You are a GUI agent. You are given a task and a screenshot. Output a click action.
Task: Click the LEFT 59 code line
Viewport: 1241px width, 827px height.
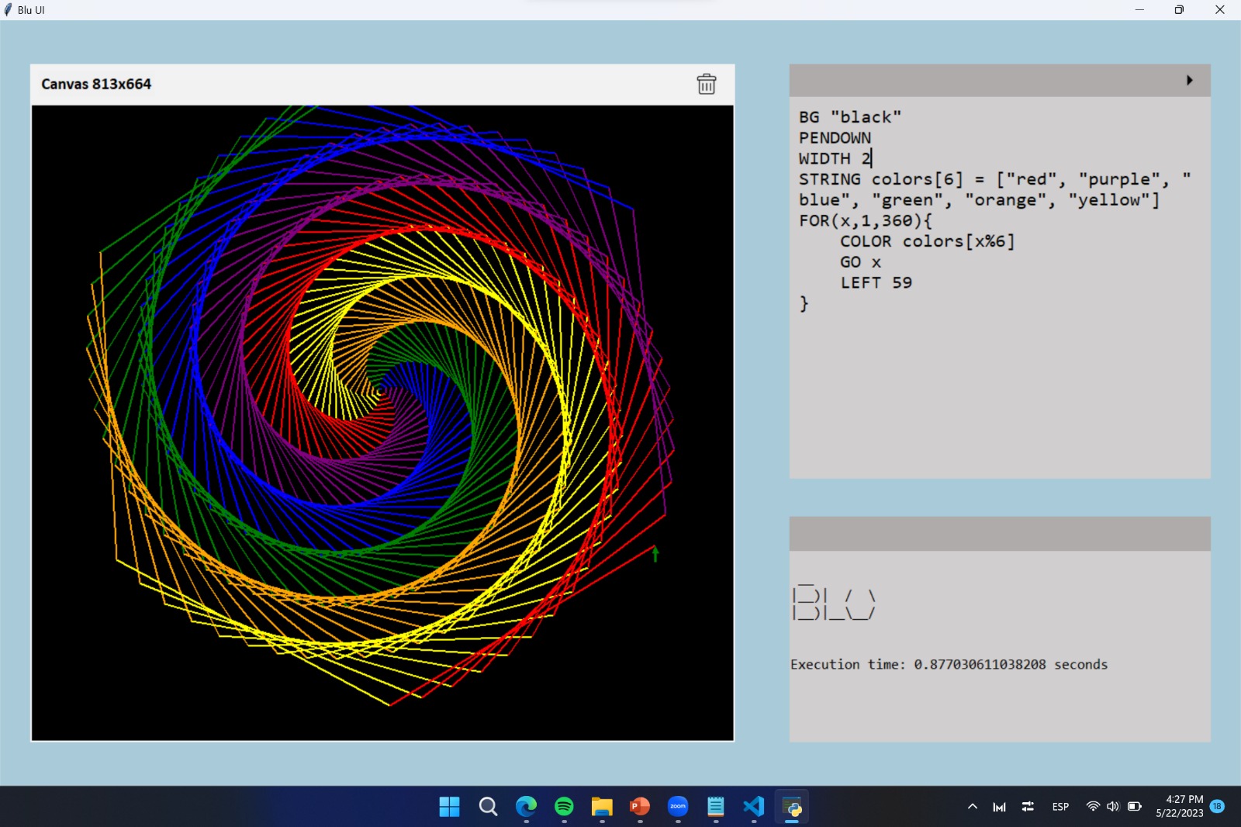click(x=876, y=283)
